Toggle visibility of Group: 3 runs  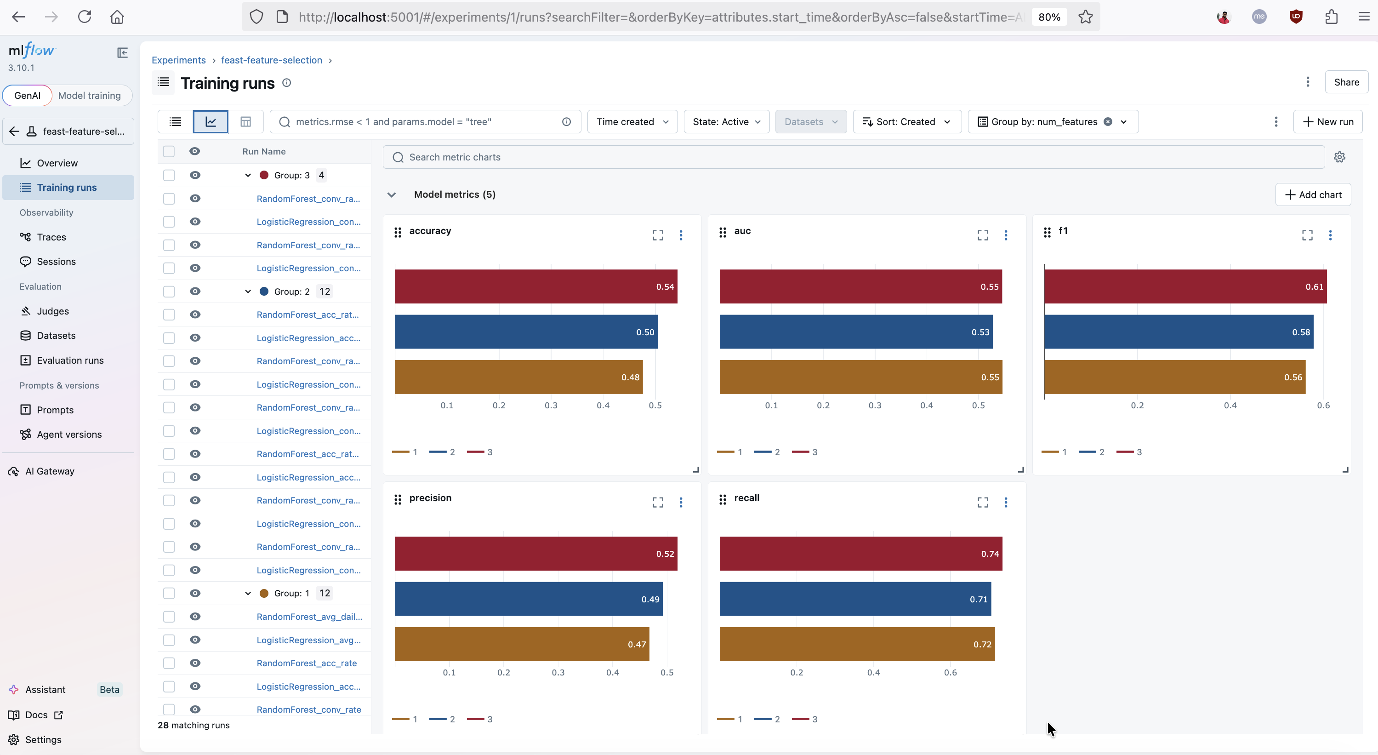pyautogui.click(x=195, y=175)
